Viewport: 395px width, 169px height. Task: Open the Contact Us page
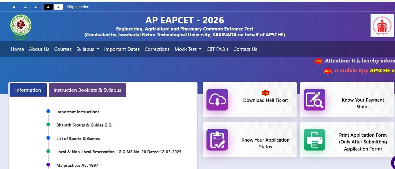(245, 49)
